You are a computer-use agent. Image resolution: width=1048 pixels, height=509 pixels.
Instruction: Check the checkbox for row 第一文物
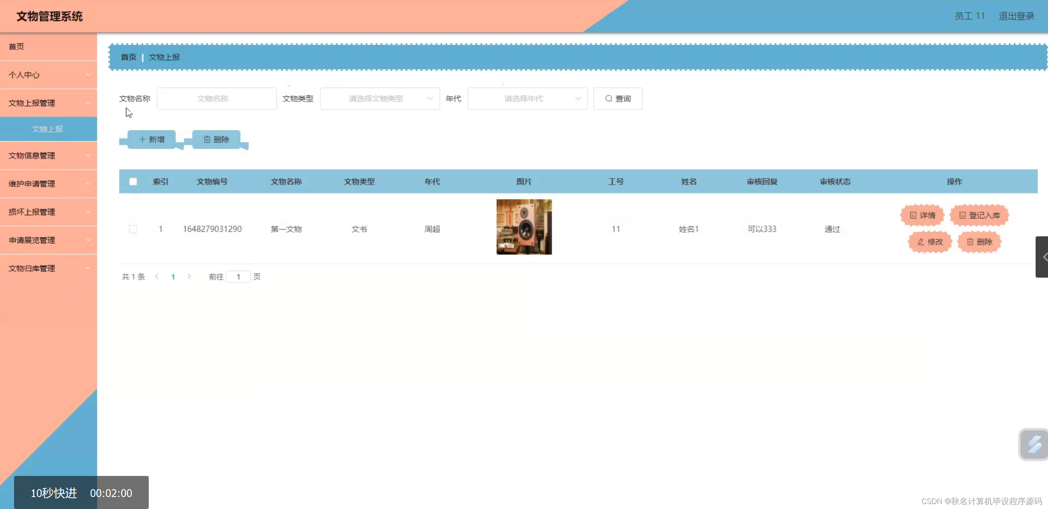[x=133, y=229]
